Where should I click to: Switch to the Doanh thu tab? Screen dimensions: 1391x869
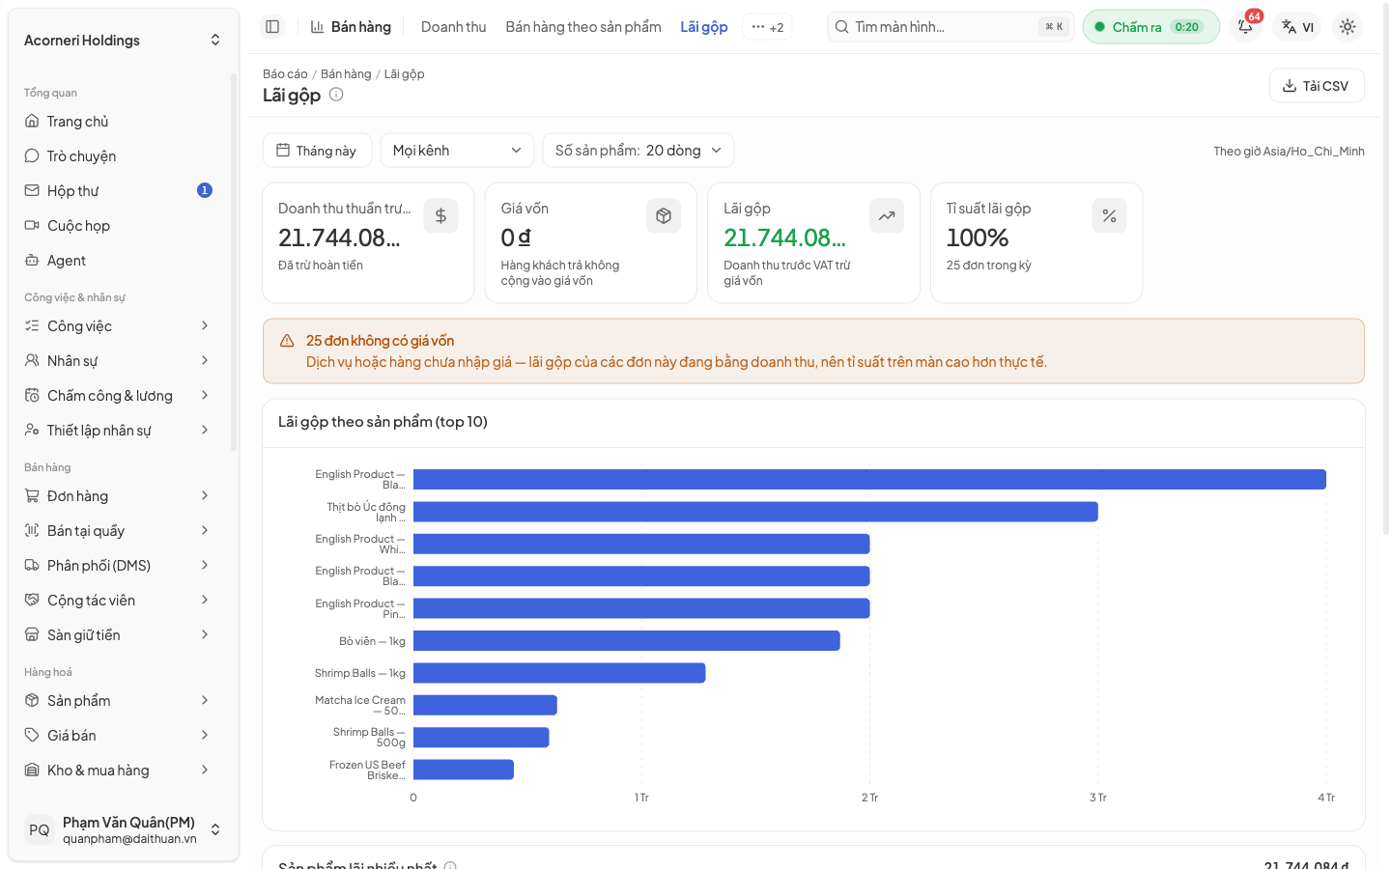453,27
